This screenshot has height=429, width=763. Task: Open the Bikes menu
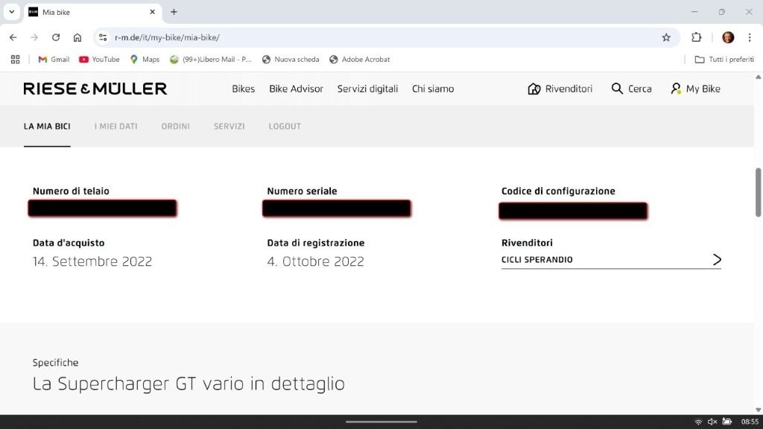pyautogui.click(x=244, y=89)
